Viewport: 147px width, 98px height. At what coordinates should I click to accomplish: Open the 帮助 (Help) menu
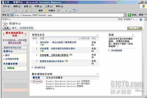(60, 6)
